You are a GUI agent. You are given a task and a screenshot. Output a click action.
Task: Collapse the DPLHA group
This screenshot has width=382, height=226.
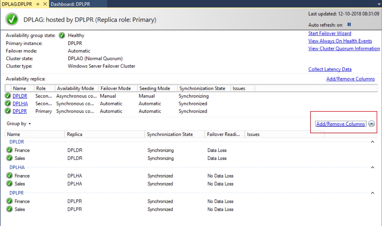click(373, 168)
